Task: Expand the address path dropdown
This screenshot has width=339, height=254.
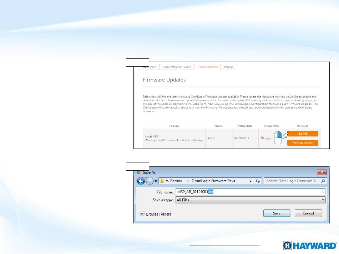Action: 251,181
